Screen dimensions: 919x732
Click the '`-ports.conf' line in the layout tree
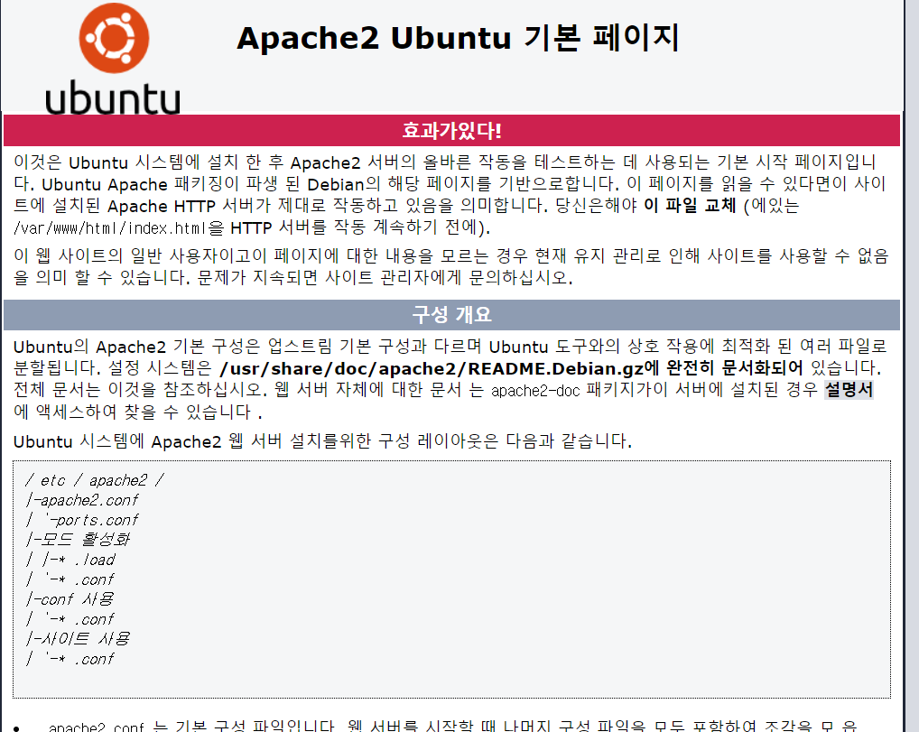coord(82,521)
